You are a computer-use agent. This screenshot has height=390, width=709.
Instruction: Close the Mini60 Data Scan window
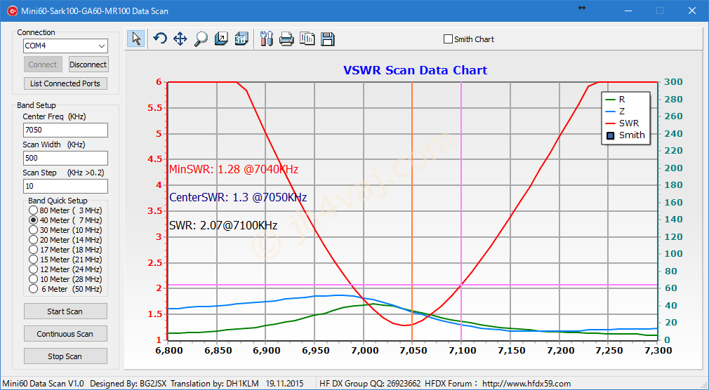pos(692,11)
